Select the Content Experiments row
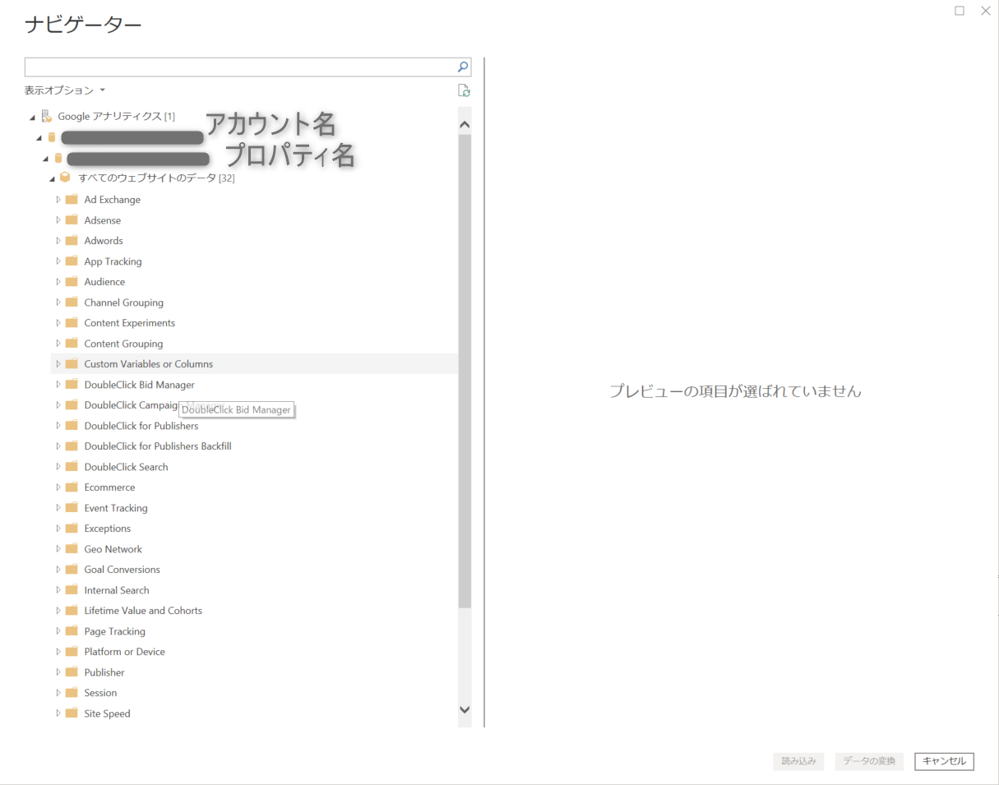Viewport: 999px width, 785px height. [254, 323]
